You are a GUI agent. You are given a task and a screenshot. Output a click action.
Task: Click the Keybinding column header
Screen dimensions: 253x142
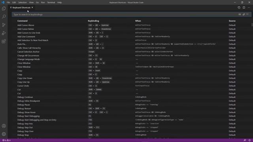[x=93, y=21]
